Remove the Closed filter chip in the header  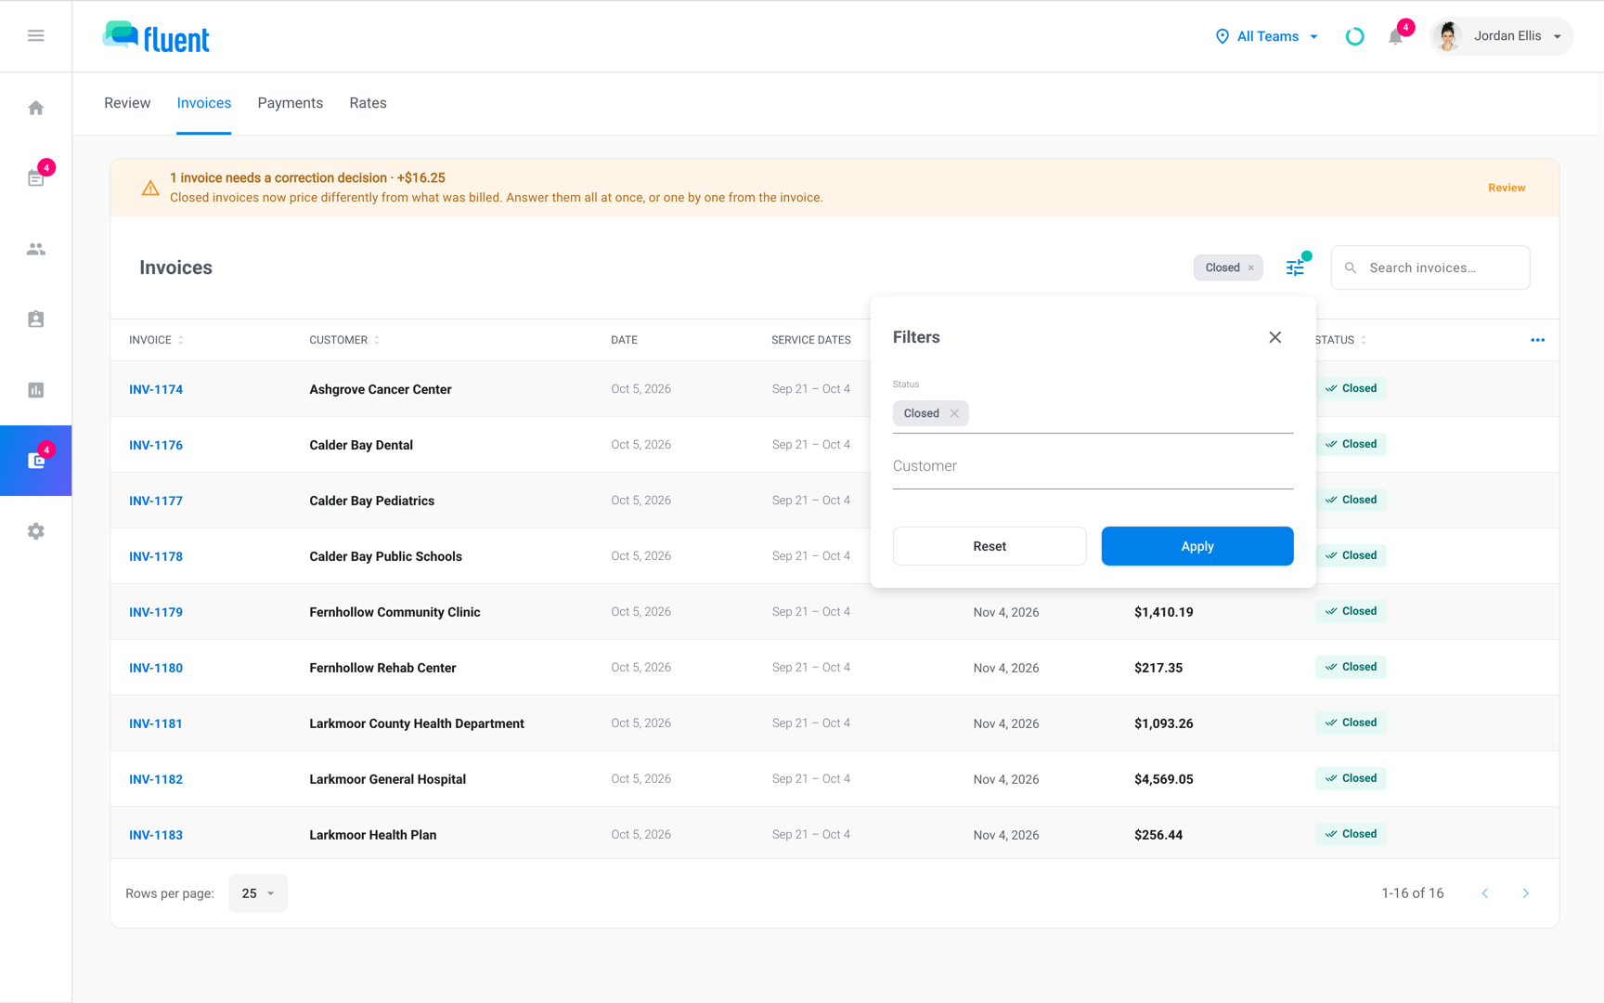1251,267
